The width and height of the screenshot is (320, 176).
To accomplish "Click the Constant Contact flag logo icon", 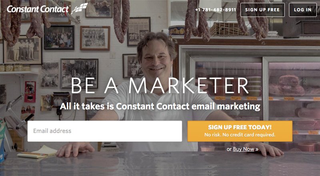I will coord(79,8).
